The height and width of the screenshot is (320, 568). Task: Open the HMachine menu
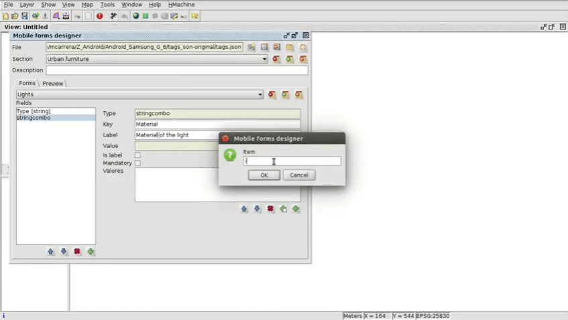[x=181, y=5]
